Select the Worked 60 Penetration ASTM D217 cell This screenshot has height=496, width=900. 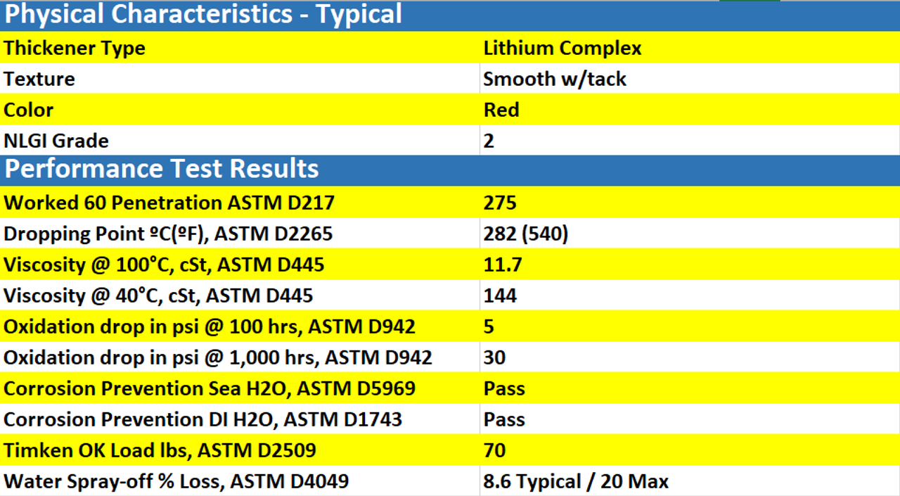point(169,203)
